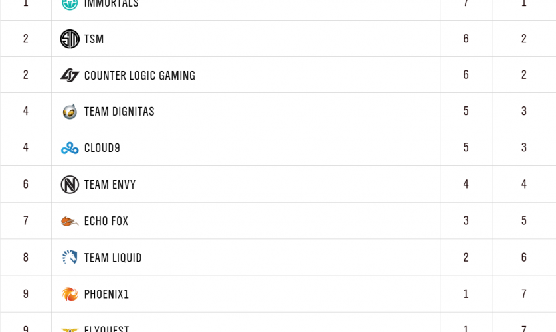
Task: Click the Team Dignitas logo
Action: click(70, 112)
